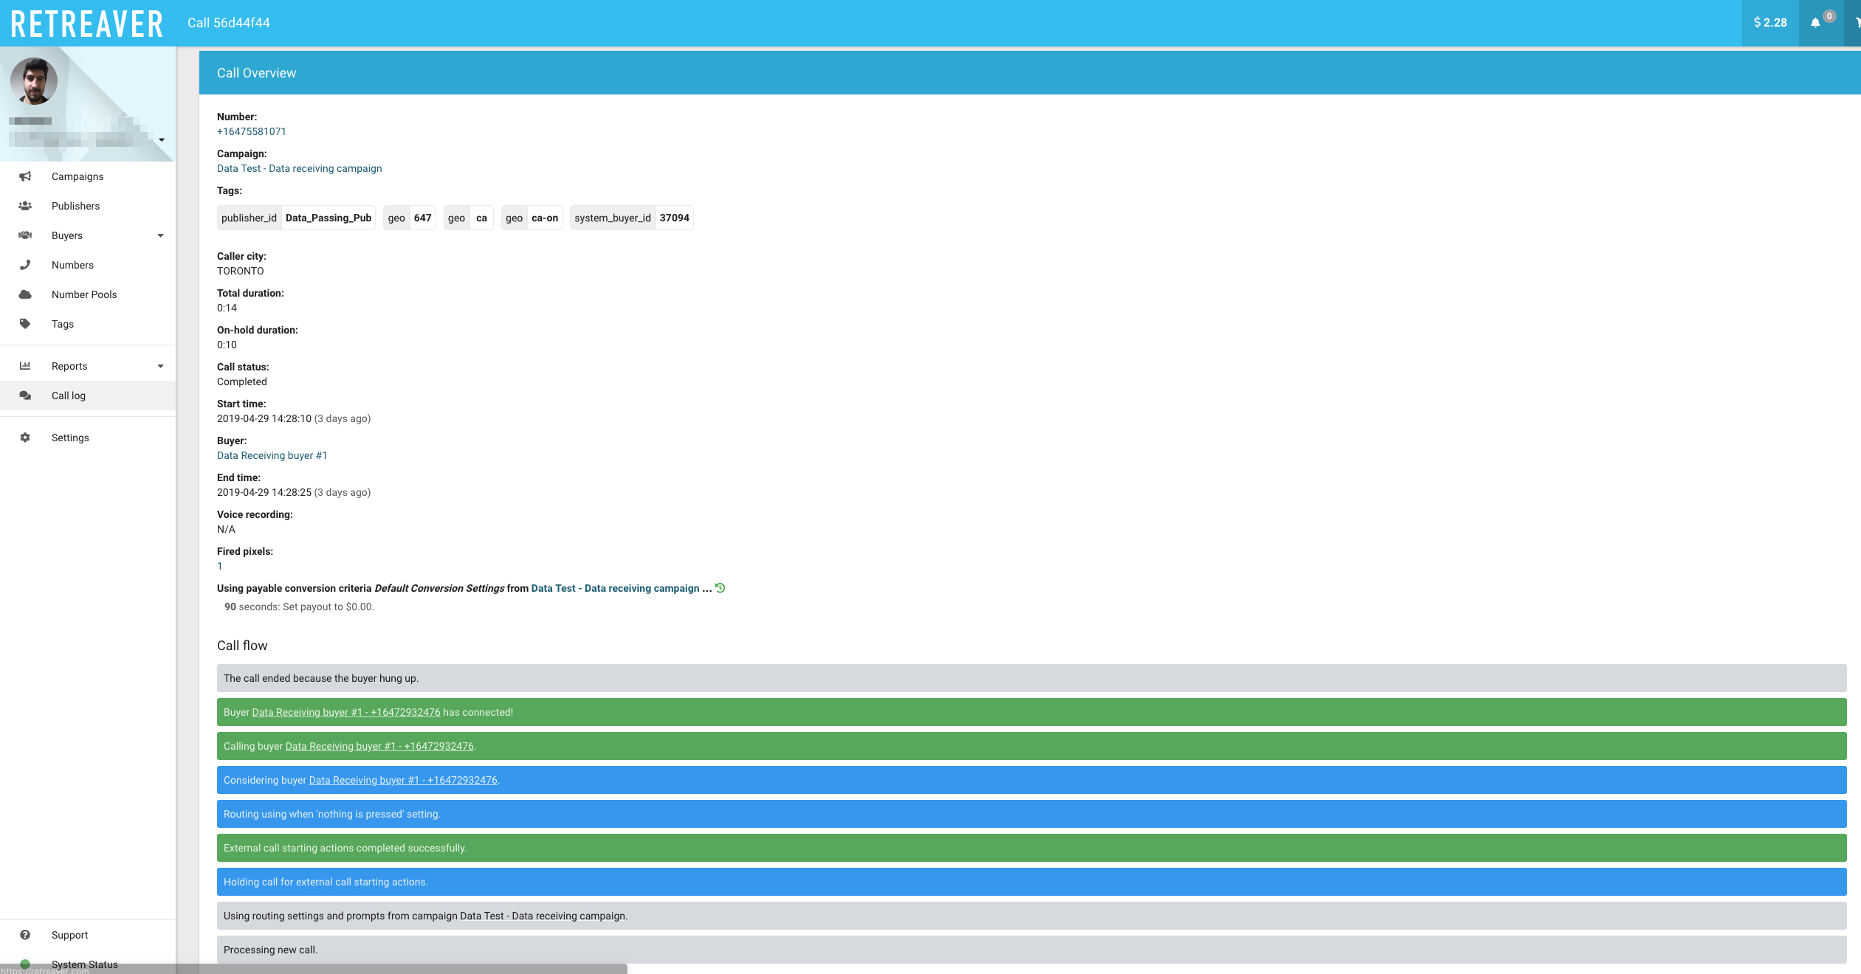
Task: Click the publisher_id Data_Passing_Pub tag
Action: point(296,218)
